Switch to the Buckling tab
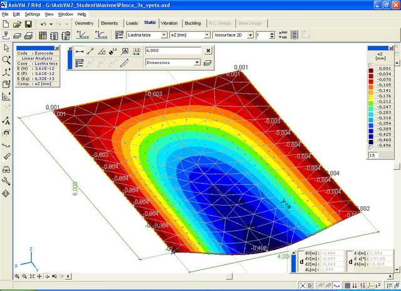 [193, 23]
